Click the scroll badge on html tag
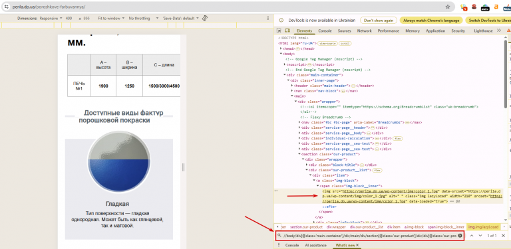The width and height of the screenshot is (511, 249). (x=345, y=43)
